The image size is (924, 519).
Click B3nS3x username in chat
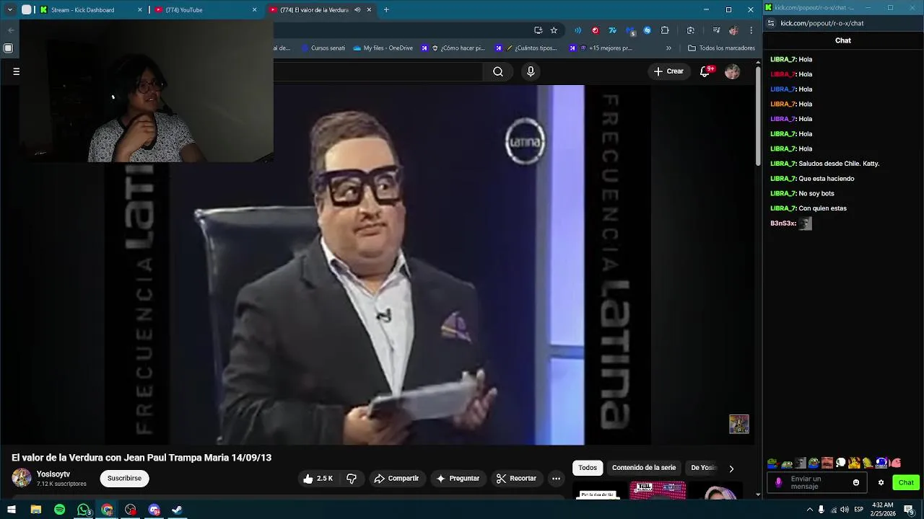click(x=783, y=223)
